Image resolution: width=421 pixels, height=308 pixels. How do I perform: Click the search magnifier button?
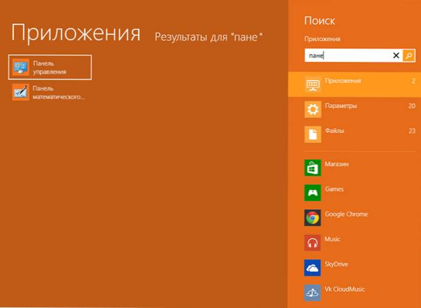point(409,56)
